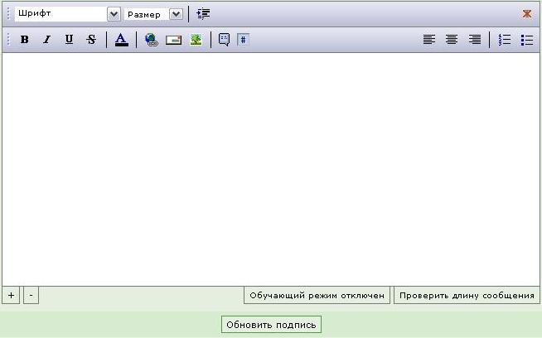Click Проверить длину сообщения button
This screenshot has width=542, height=338.
click(465, 296)
